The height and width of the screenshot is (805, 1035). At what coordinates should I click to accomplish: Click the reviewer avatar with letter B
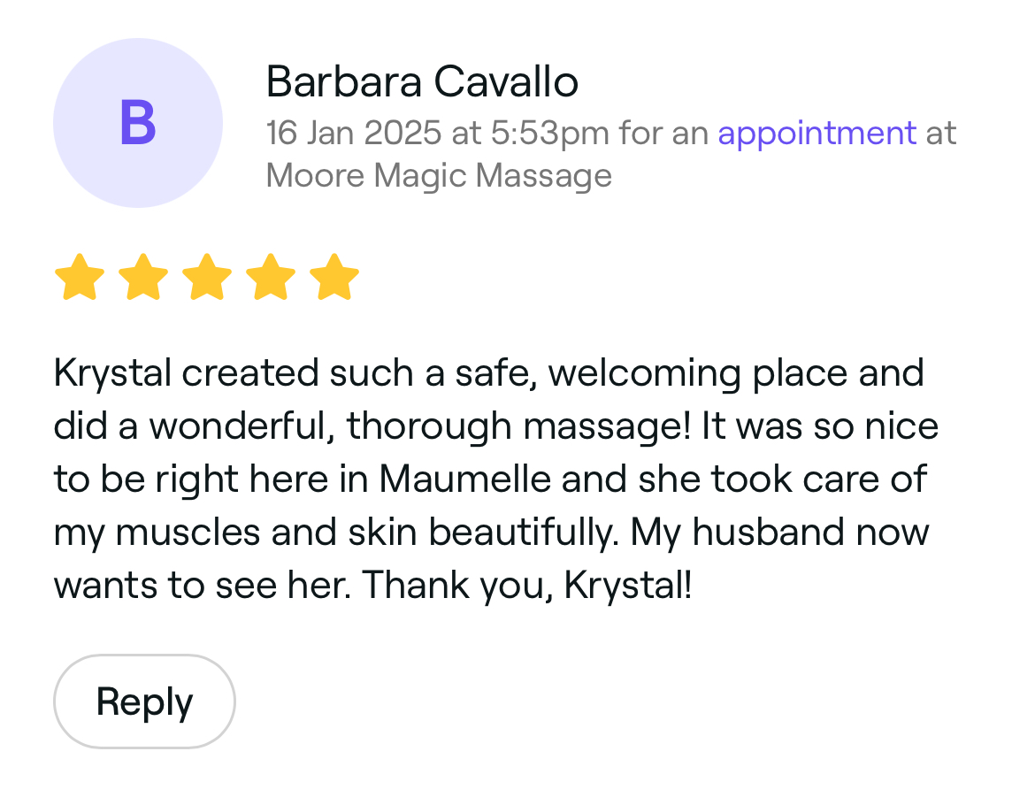point(138,123)
